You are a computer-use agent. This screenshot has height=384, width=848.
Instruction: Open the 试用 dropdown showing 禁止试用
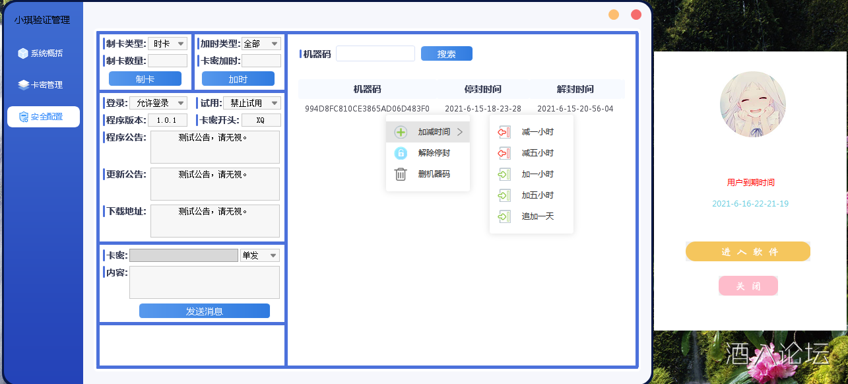pyautogui.click(x=251, y=103)
